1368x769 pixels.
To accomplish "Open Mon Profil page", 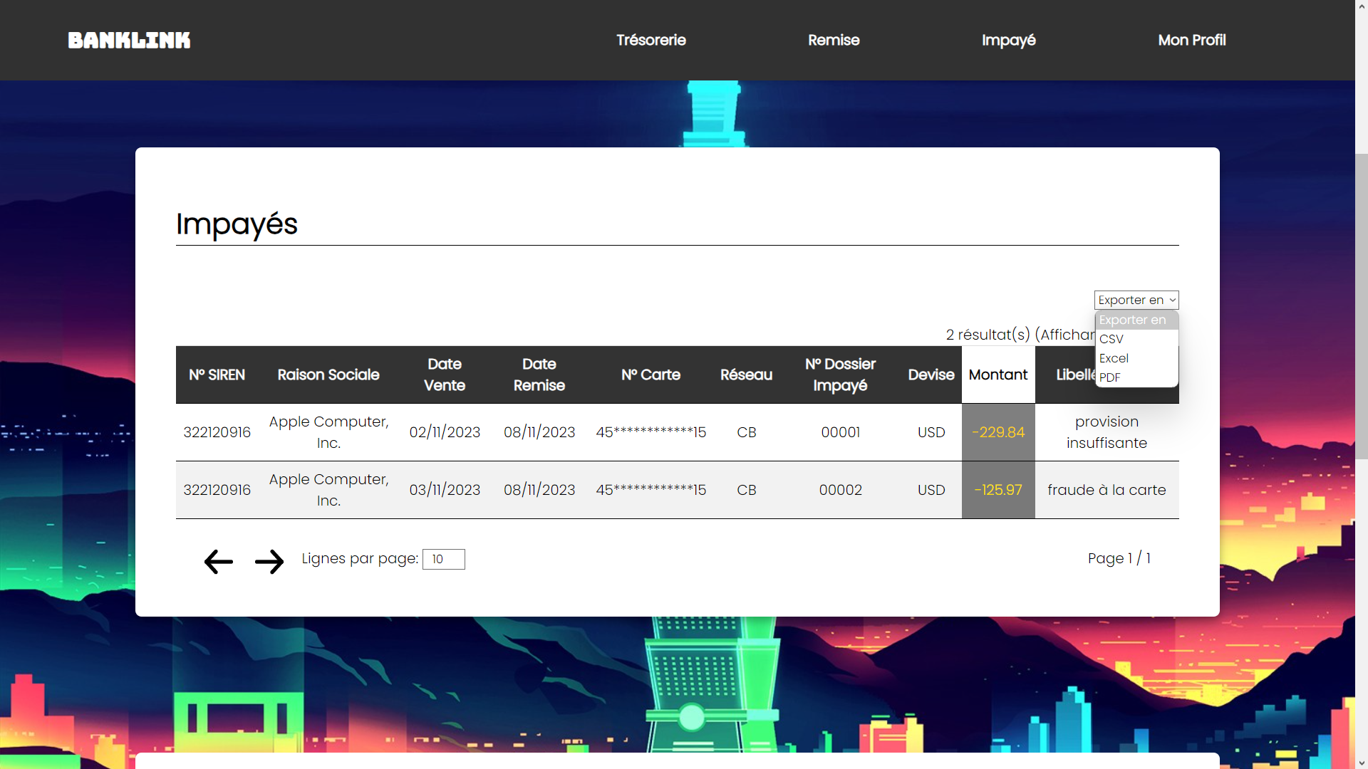I will (1192, 40).
